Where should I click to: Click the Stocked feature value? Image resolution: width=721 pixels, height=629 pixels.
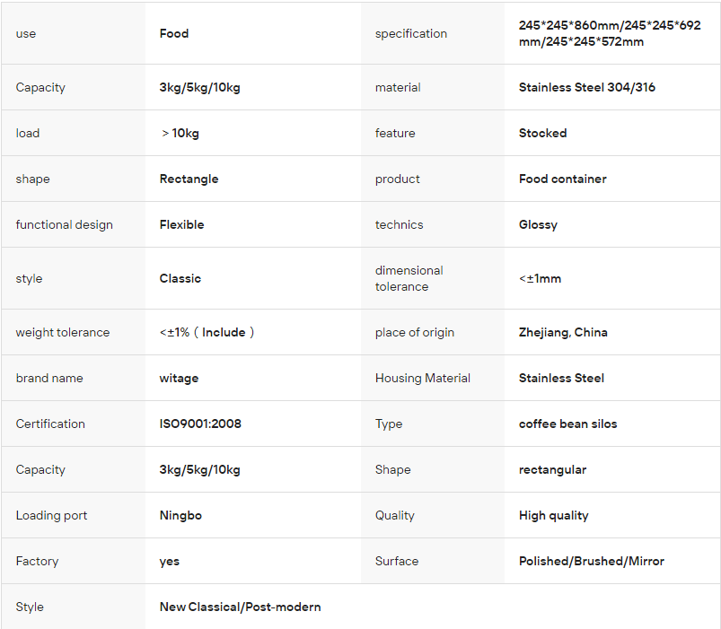pyautogui.click(x=542, y=133)
